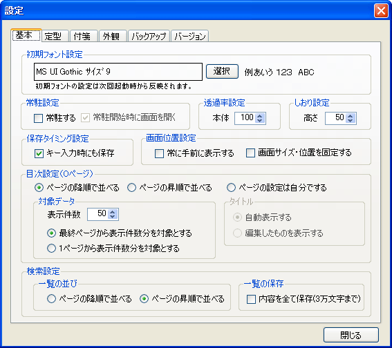Image resolution: width=392 pixels, height=348 pixels.
Task: Decrease しおり 高さ value with down arrow
Action: (351, 121)
